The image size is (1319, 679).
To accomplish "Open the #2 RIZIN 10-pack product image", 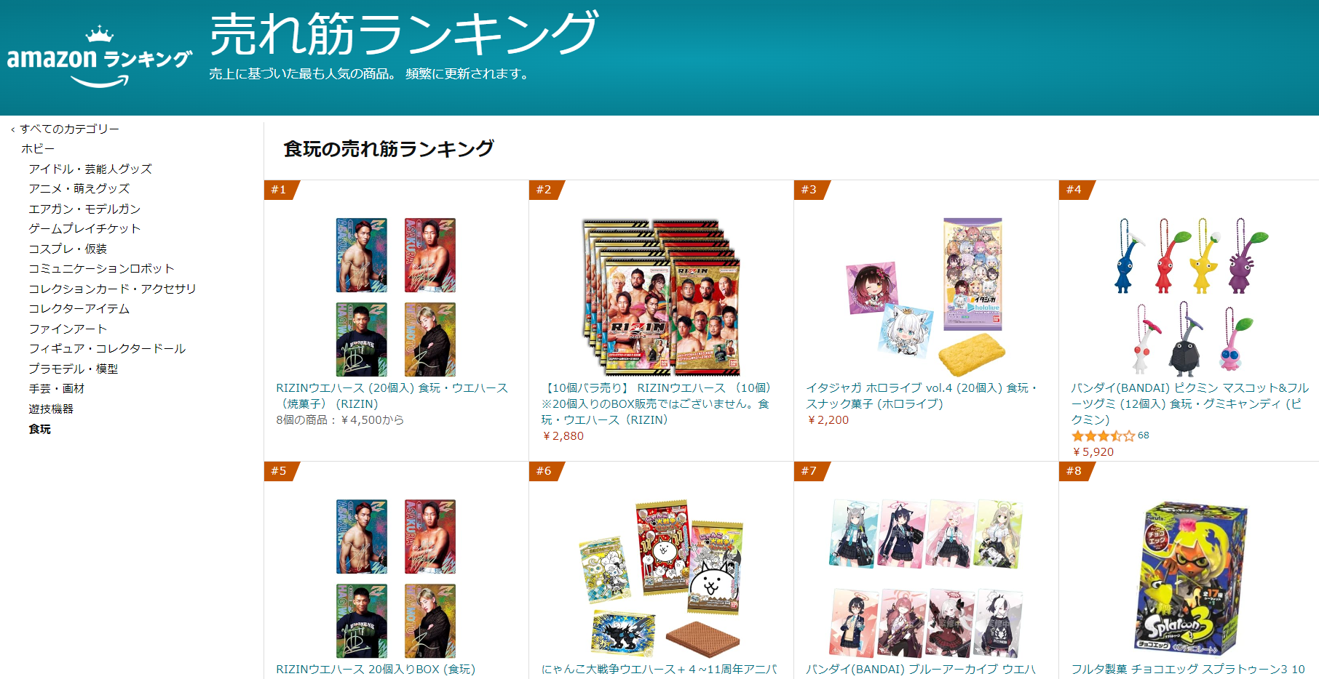I will coord(661,297).
